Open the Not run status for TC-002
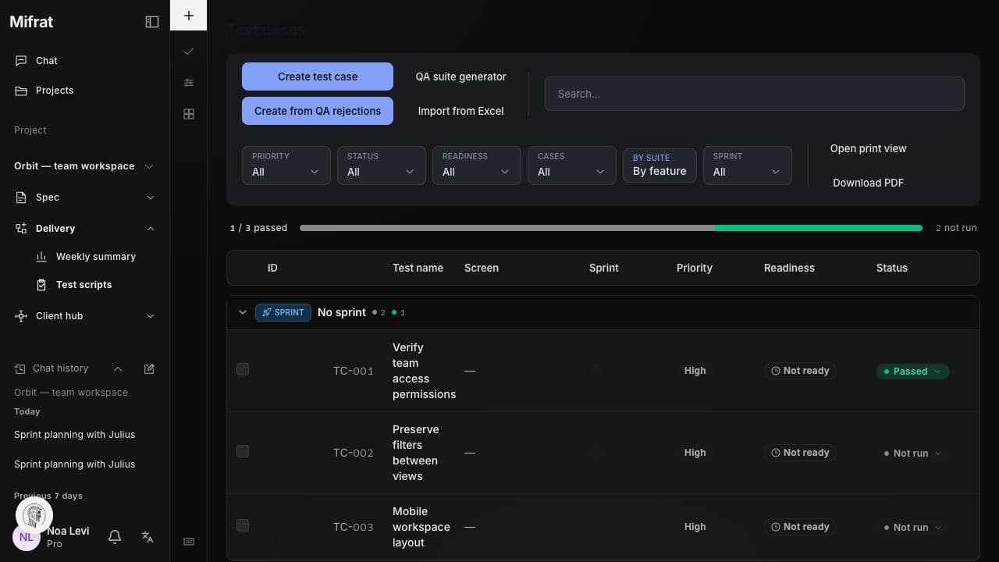The width and height of the screenshot is (999, 562). 913,454
